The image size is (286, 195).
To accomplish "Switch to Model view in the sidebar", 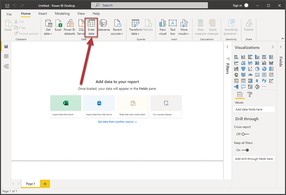I will pyautogui.click(x=6, y=66).
